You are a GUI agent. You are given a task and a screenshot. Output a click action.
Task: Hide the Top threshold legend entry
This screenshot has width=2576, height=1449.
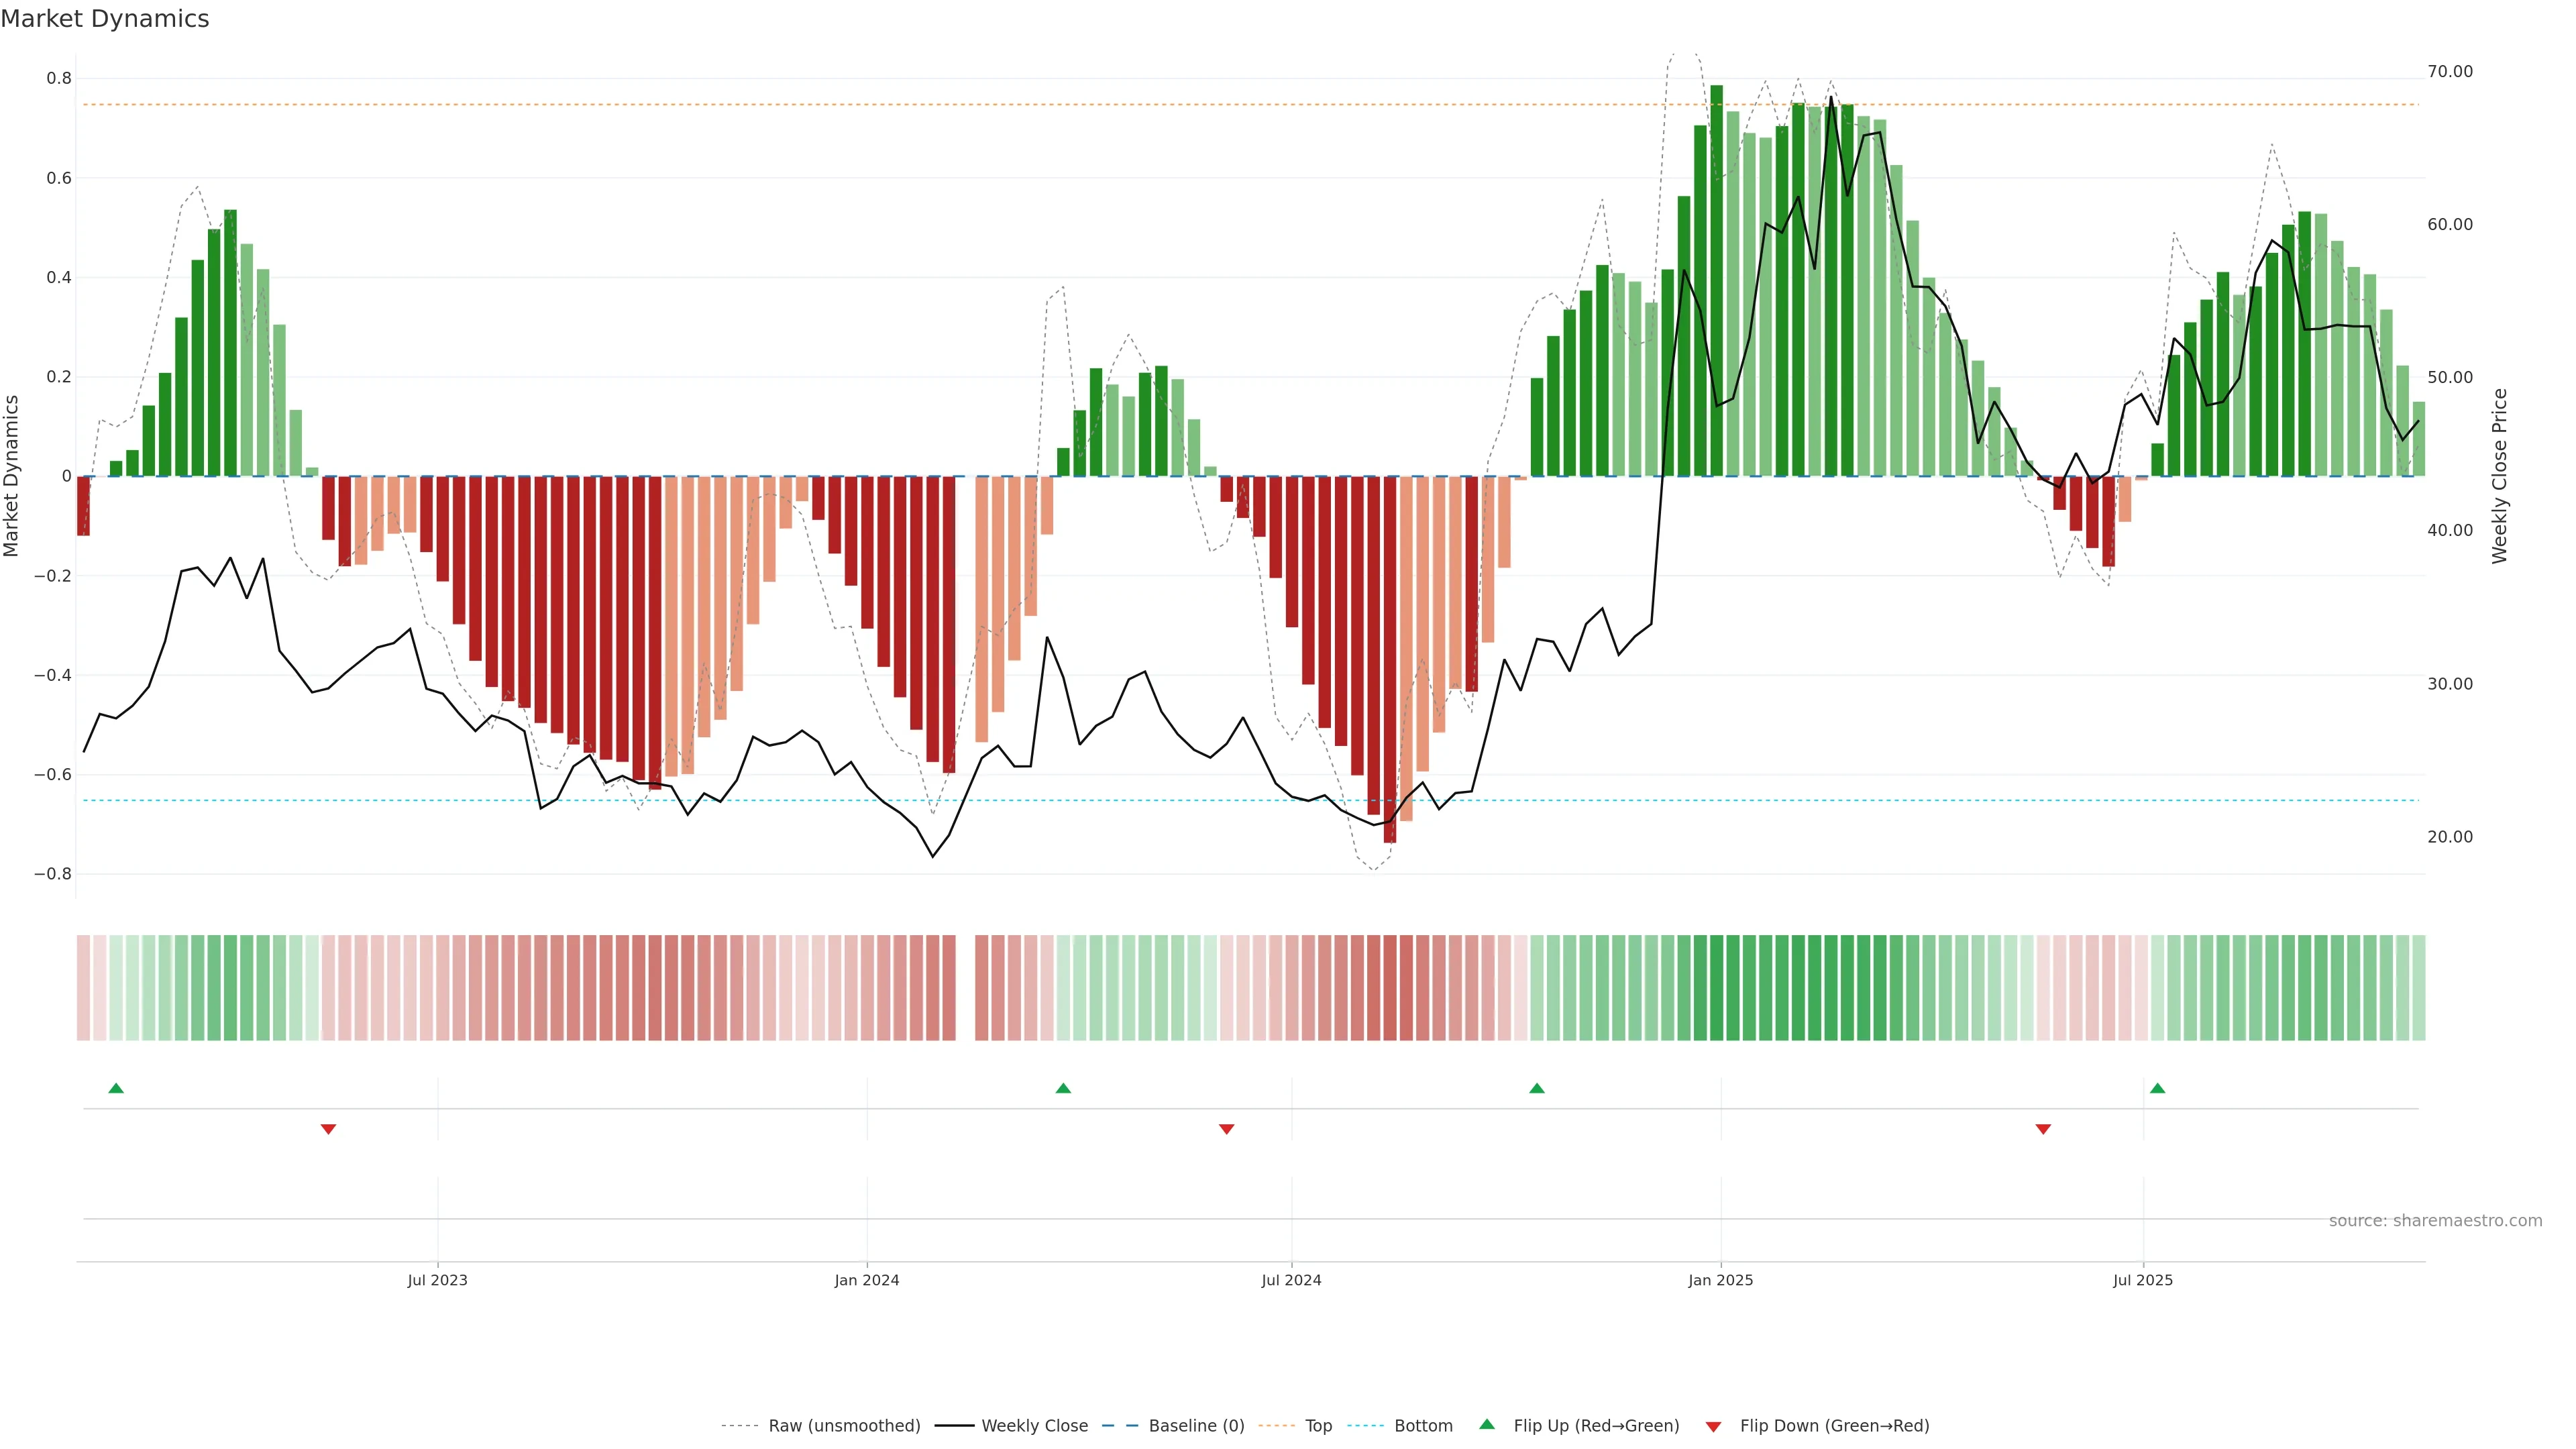pos(1318,1426)
